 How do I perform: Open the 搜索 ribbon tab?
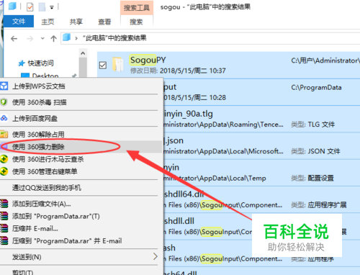pyautogui.click(x=136, y=22)
